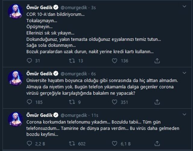The image size is (193, 151).
Task: Expand the Üniversite hayatım tweet options menu
Action: (x=185, y=73)
